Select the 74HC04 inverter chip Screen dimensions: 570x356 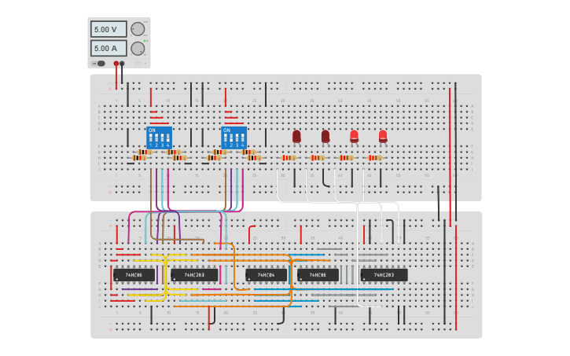coord(266,275)
